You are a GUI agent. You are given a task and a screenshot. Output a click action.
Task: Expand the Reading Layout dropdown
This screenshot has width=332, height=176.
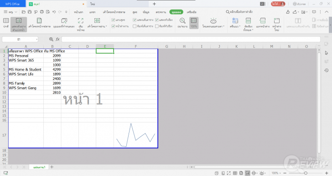(x=107, y=26)
